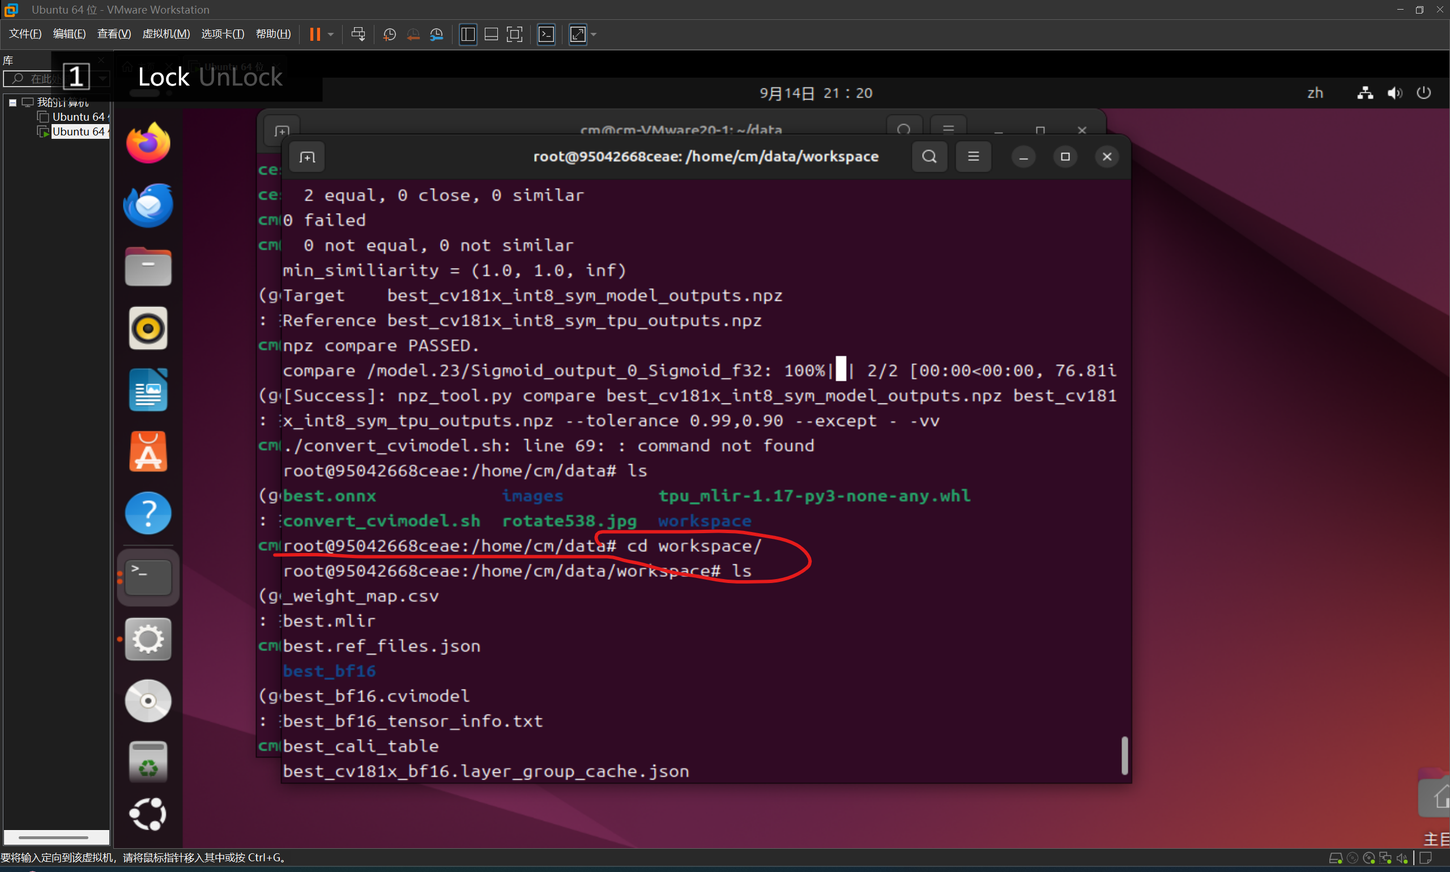The width and height of the screenshot is (1450, 872).
Task: Collapse the 我的计算机 tree node
Action: click(x=12, y=102)
